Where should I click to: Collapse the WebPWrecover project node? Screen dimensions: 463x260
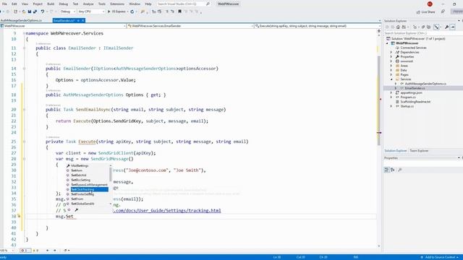pyautogui.click(x=388, y=43)
